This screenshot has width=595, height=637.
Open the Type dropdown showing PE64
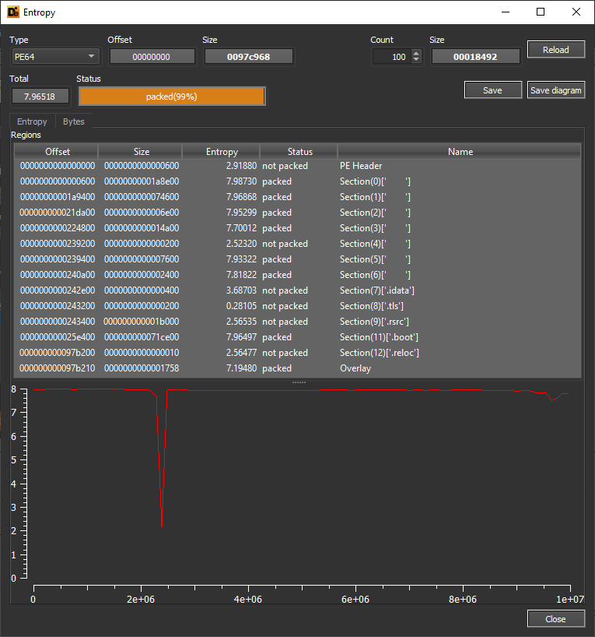coord(55,56)
